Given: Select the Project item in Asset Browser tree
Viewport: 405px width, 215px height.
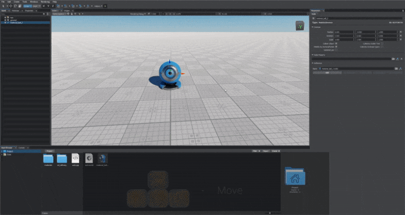Looking at the screenshot, I should [10, 151].
